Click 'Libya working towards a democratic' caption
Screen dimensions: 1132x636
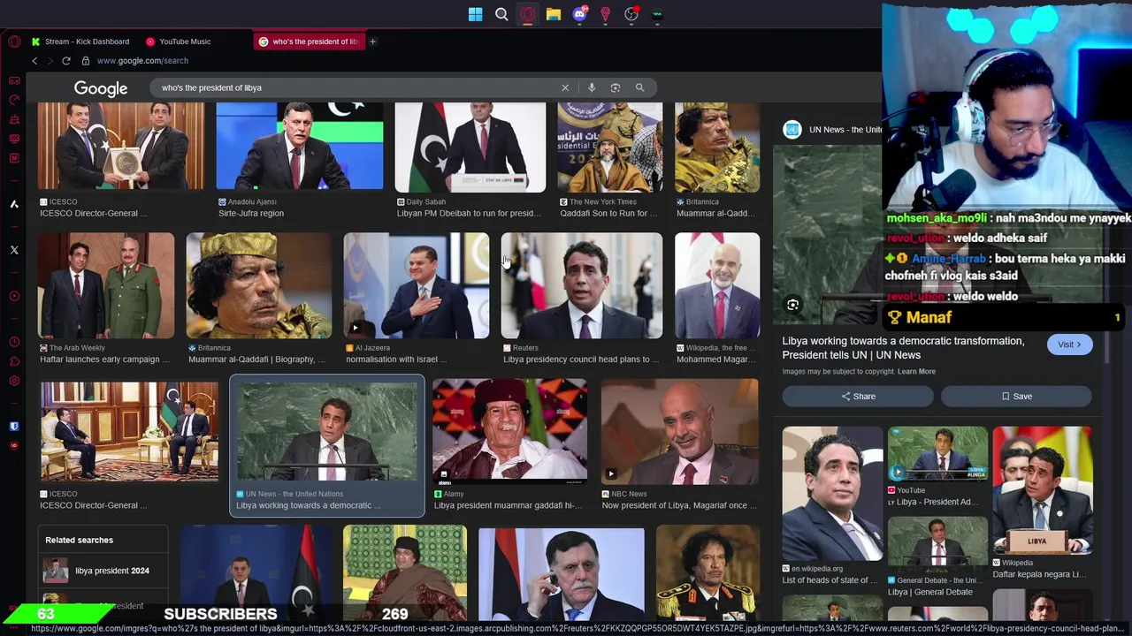[x=308, y=505]
